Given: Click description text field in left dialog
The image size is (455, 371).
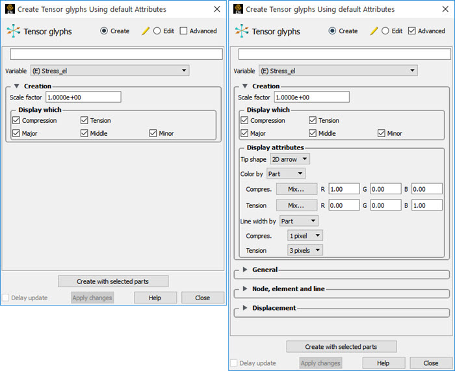Looking at the screenshot, I should [x=116, y=54].
